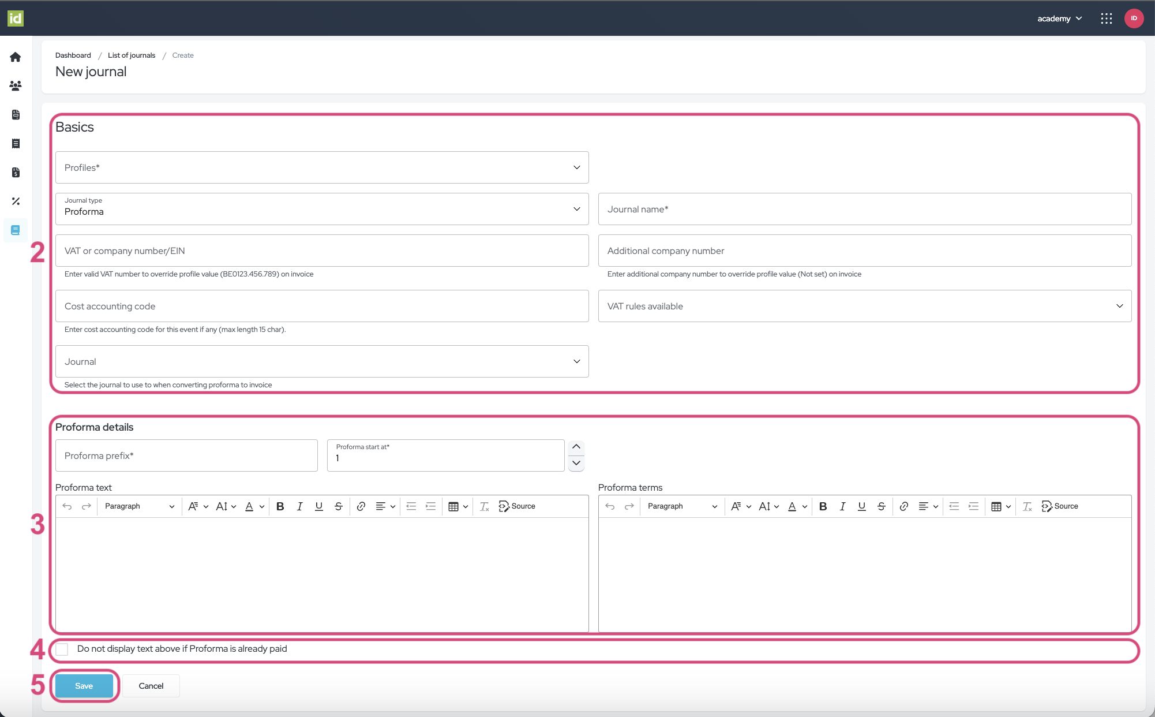This screenshot has height=717, width=1155.
Task: Toggle Source mode in the Proforma terms editor
Action: (x=1059, y=506)
